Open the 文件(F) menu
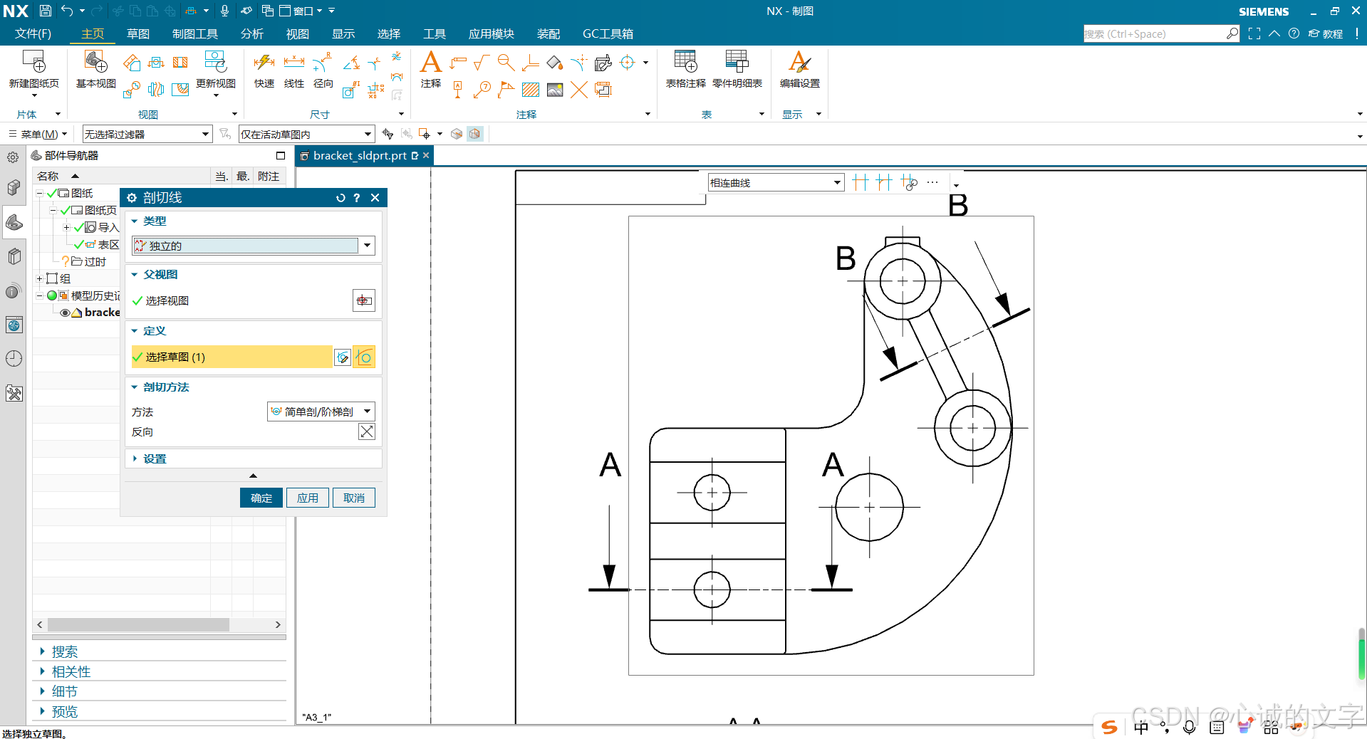1367x739 pixels. tap(33, 33)
